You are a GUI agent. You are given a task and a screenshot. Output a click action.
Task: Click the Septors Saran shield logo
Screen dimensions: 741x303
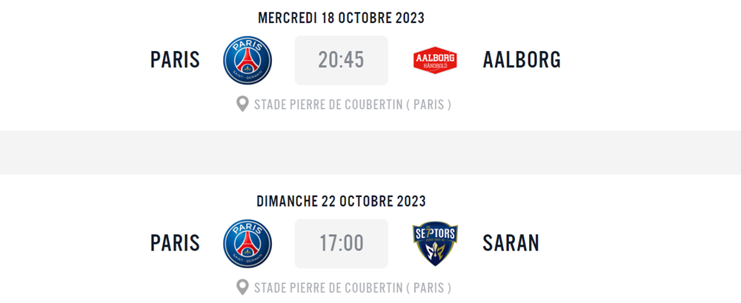pos(435,244)
